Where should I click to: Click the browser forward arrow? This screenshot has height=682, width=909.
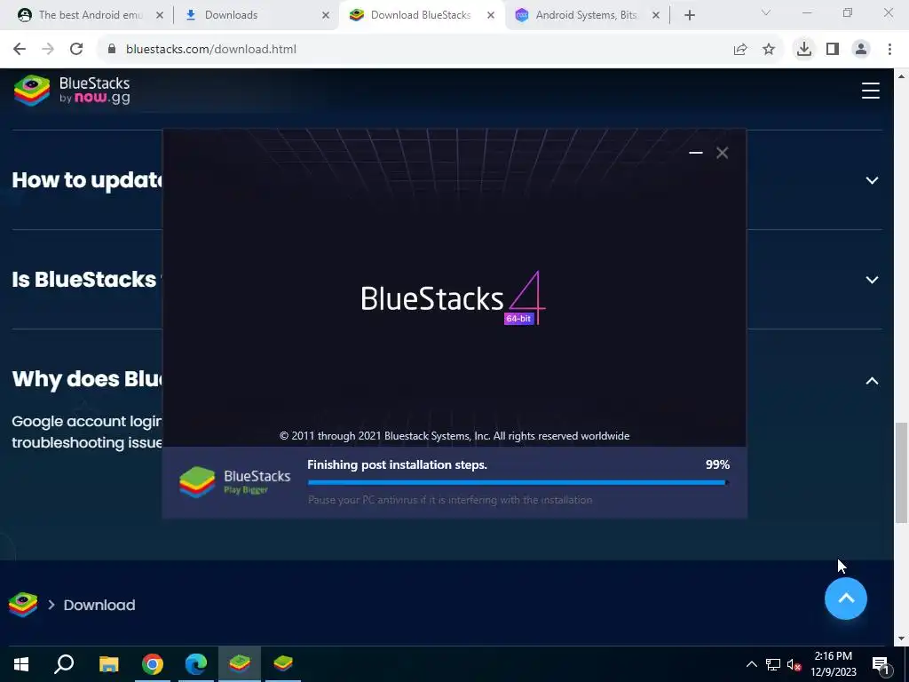click(x=48, y=50)
